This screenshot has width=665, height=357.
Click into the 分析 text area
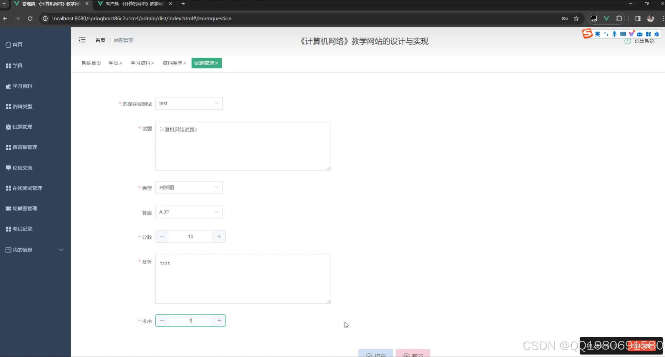[x=243, y=279]
